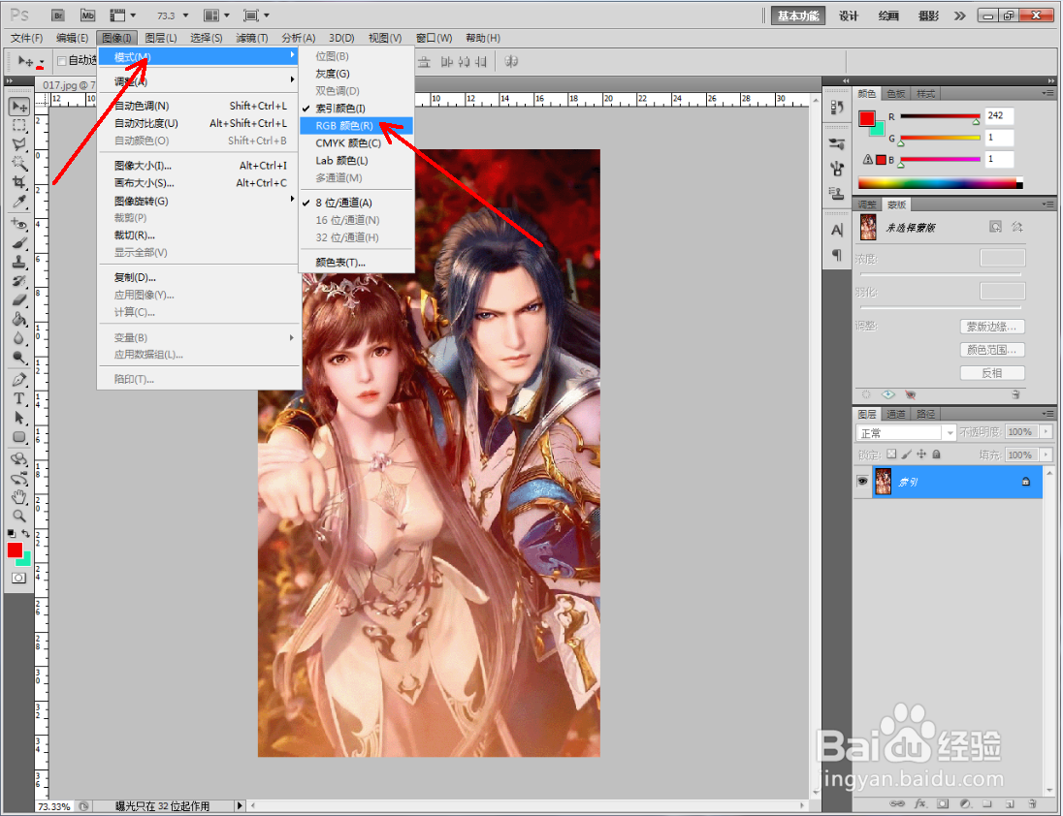This screenshot has height=816, width=1063.
Task: Select the Hand tool
Action: (19, 497)
